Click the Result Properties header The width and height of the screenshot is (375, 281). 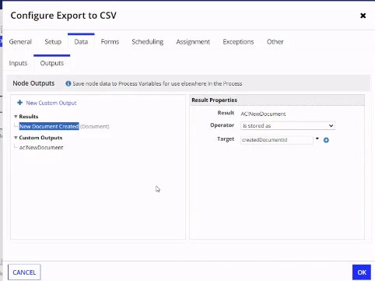click(x=214, y=100)
